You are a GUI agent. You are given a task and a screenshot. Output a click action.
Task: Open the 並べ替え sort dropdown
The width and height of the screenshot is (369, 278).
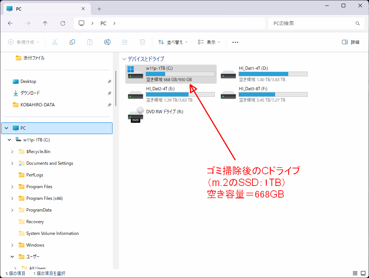[x=173, y=42]
